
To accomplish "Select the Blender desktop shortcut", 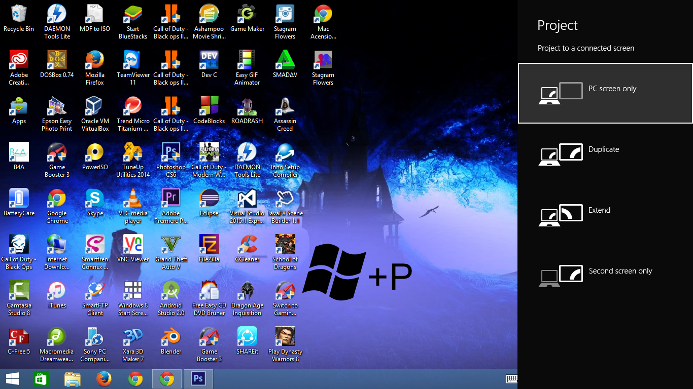I will tap(171, 341).
